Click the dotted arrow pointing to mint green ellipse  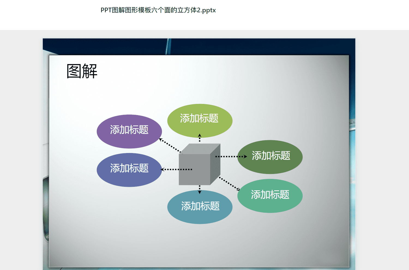point(229,184)
